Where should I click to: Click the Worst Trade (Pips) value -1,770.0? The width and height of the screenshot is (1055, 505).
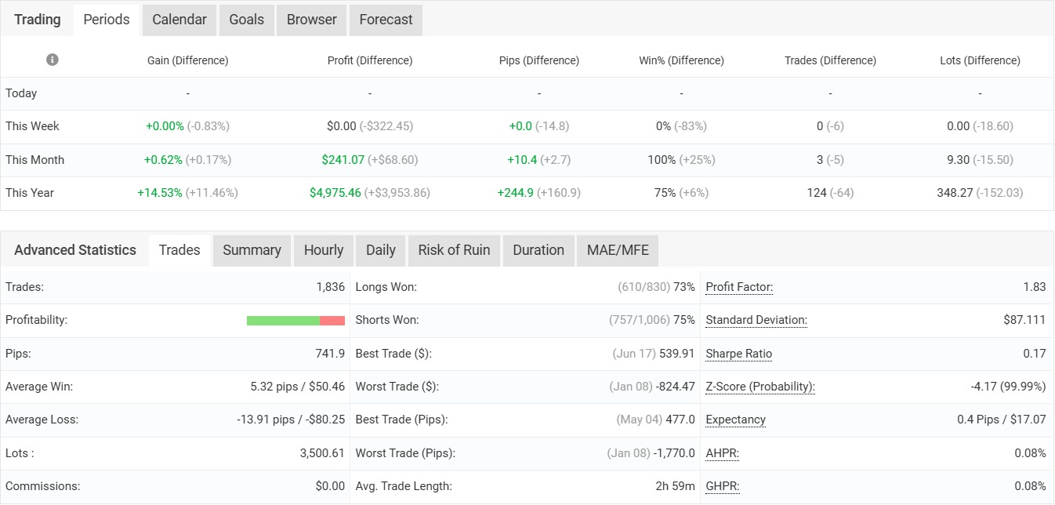click(674, 453)
